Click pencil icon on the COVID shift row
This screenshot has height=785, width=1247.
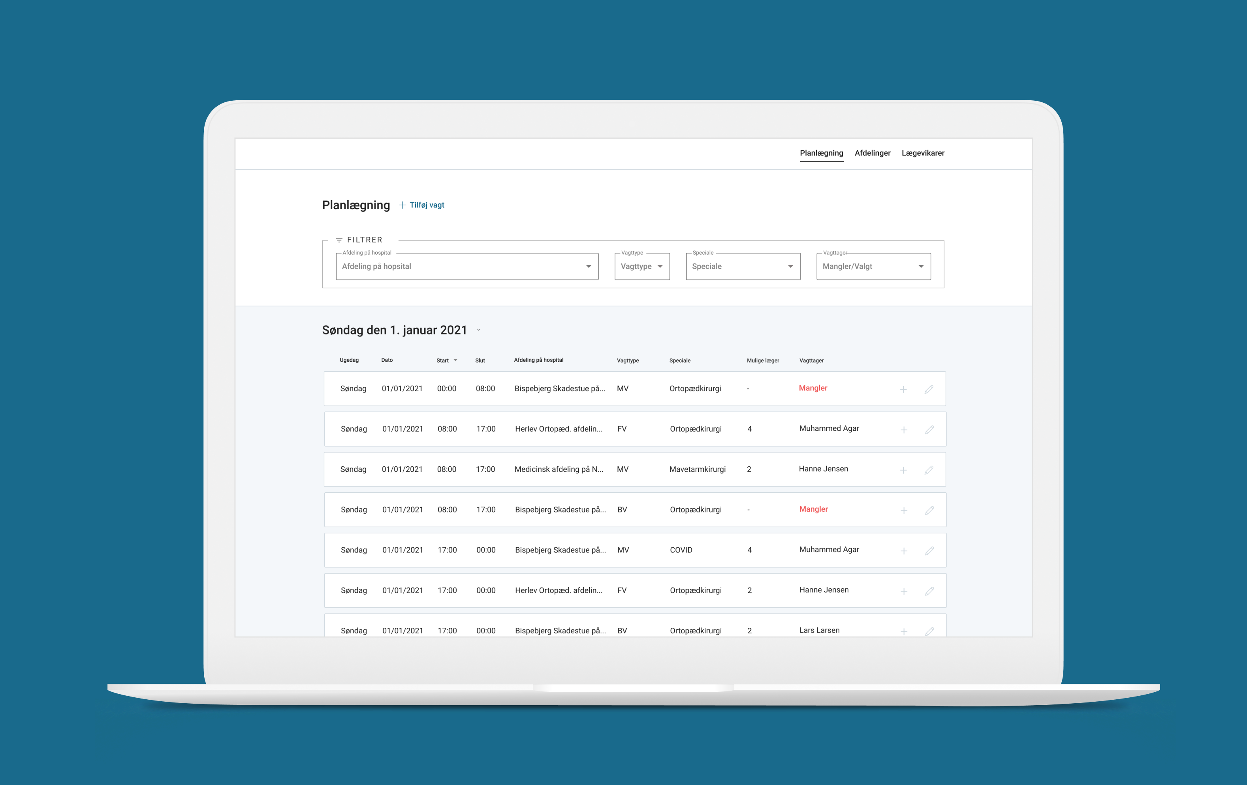pyautogui.click(x=929, y=551)
